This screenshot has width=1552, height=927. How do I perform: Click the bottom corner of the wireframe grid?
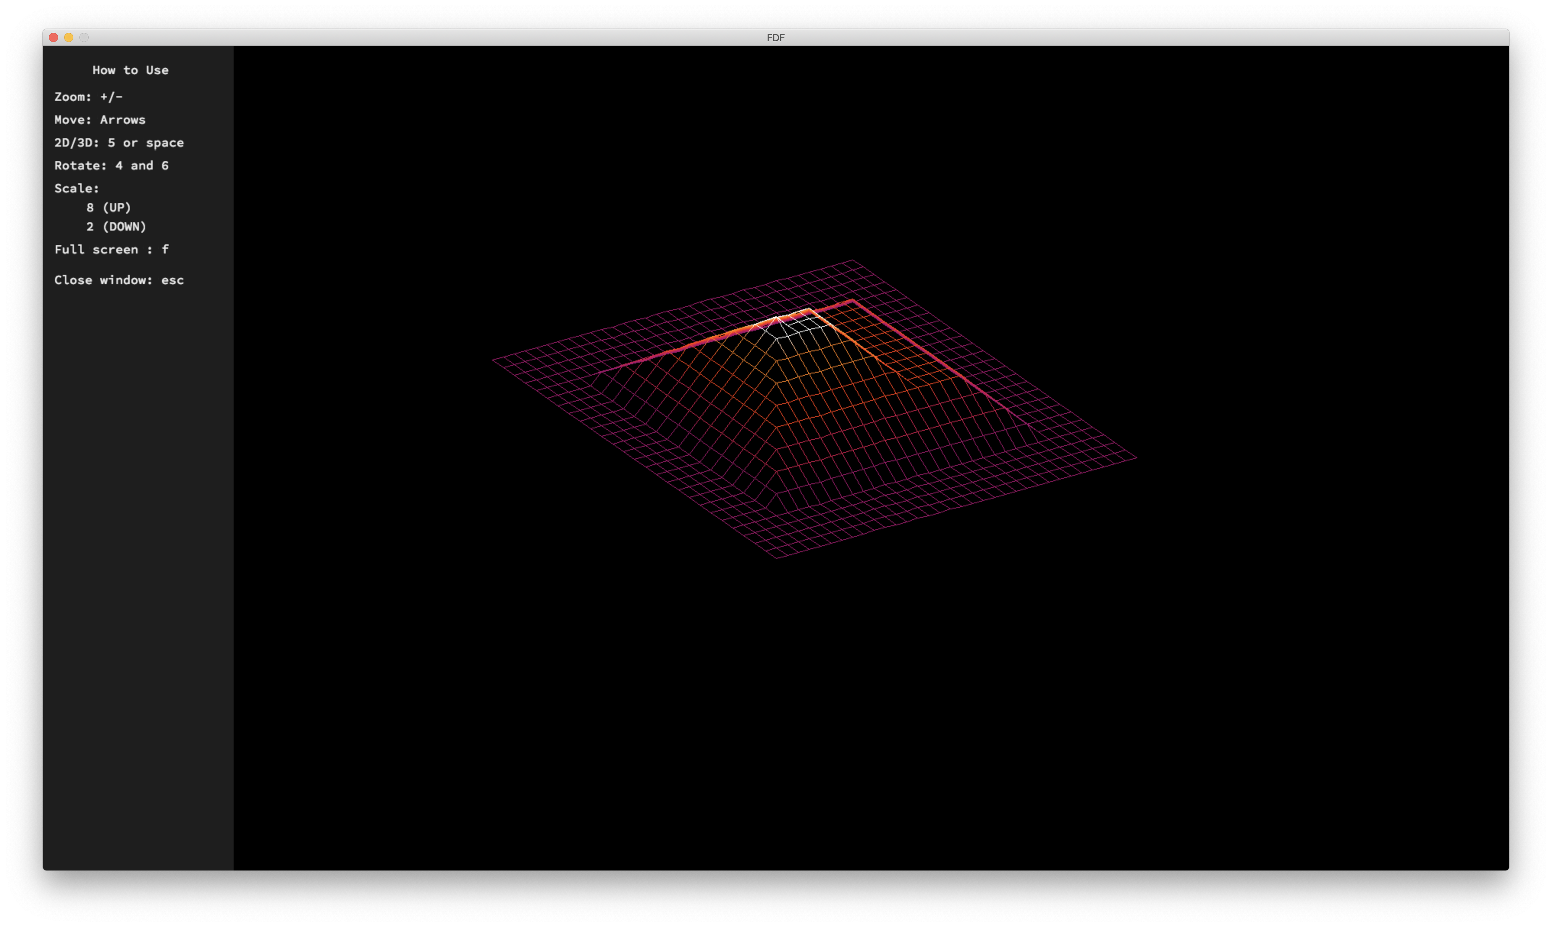(777, 557)
